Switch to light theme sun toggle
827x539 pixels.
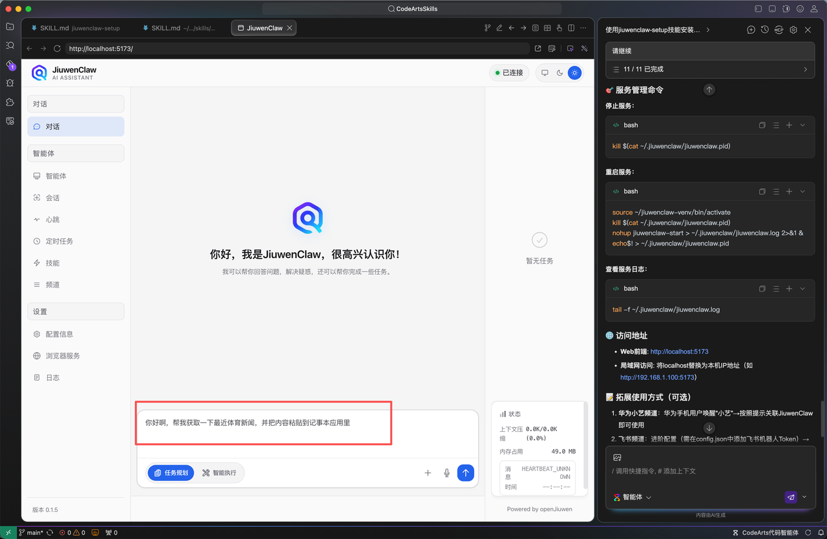click(574, 73)
